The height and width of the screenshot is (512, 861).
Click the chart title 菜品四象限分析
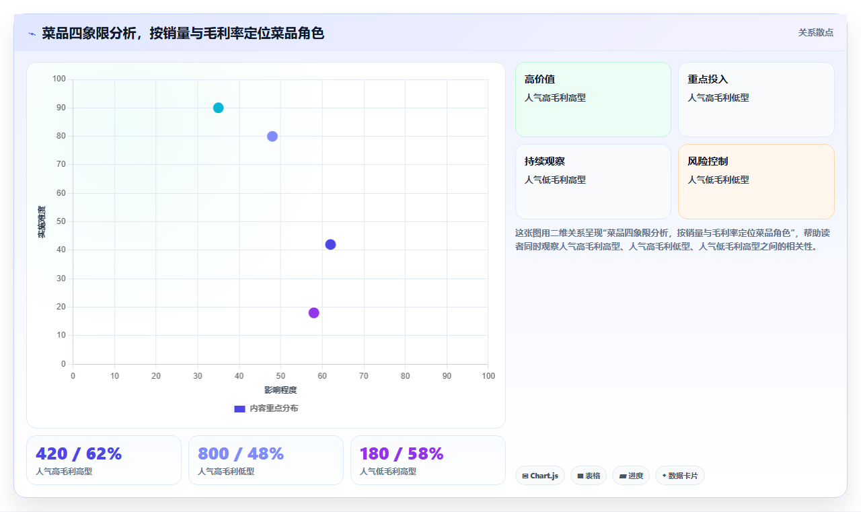point(183,33)
